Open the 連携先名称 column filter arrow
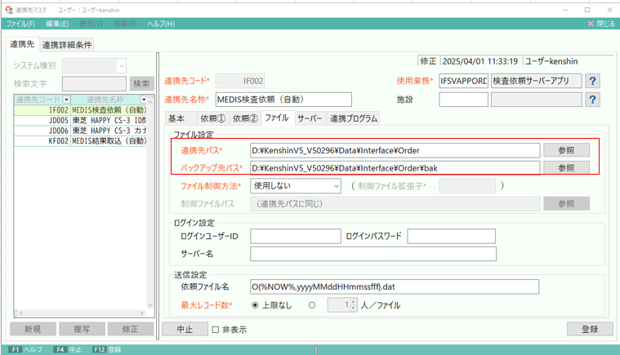Image resolution: width=620 pixels, height=355 pixels. [144, 100]
